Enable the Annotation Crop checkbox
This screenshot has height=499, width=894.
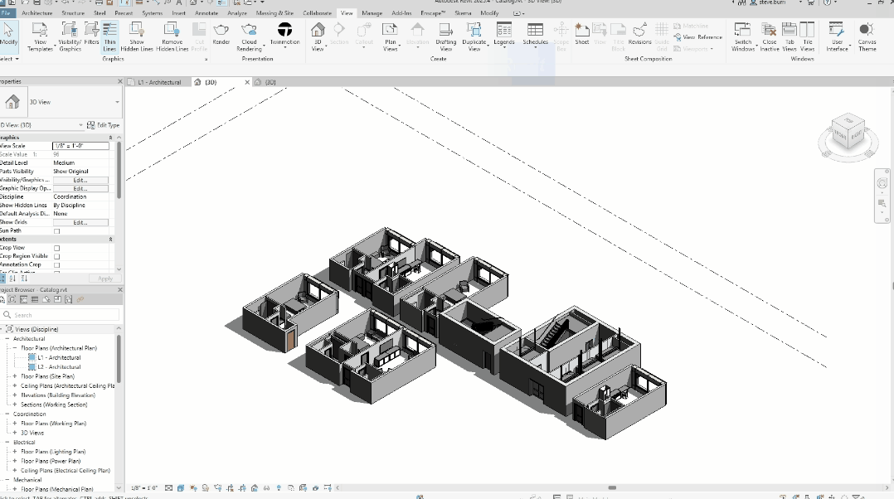[x=56, y=265]
